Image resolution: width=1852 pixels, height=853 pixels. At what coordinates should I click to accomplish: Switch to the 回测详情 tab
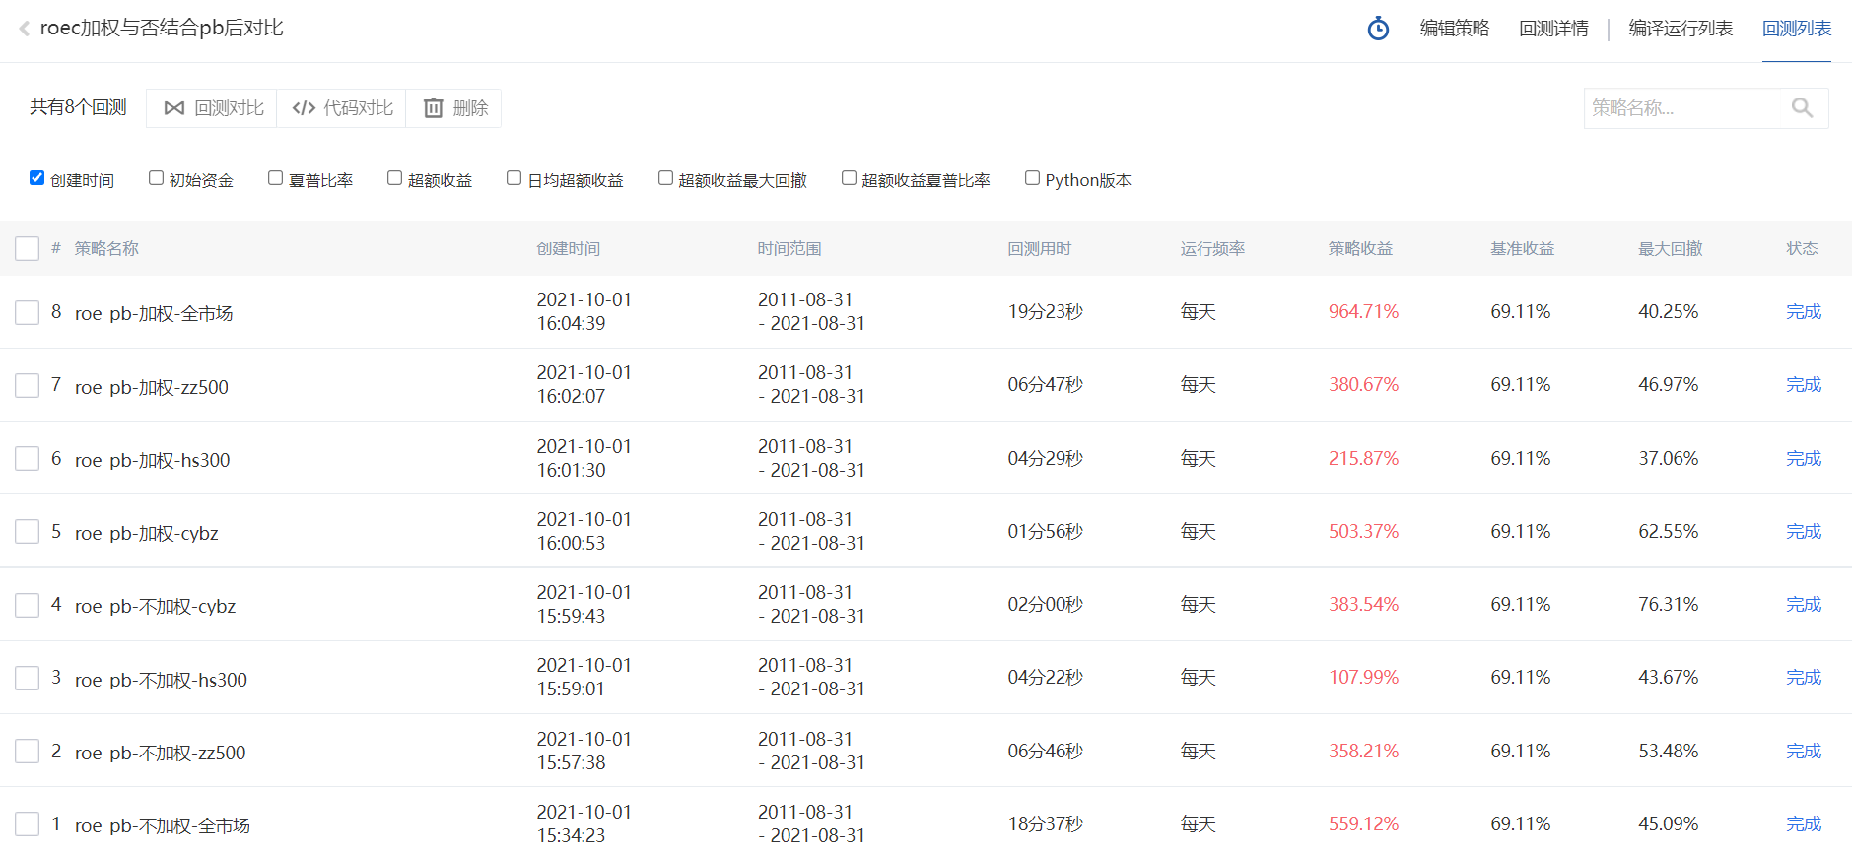(x=1553, y=29)
